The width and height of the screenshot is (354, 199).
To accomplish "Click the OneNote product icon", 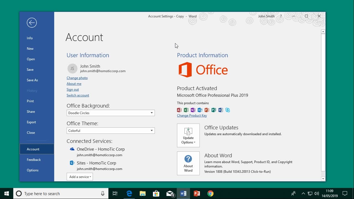I will click(193, 110).
